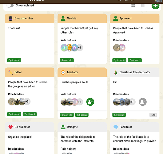The width and height of the screenshot is (163, 154).
Task: Switch to list view layout
Action: click(143, 6)
